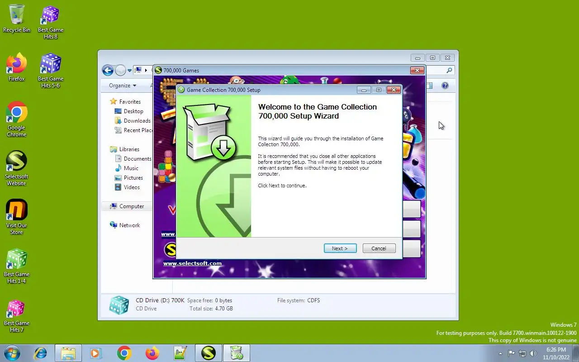Open Best Game Hits 5-6 desktop shortcut

tap(51, 71)
